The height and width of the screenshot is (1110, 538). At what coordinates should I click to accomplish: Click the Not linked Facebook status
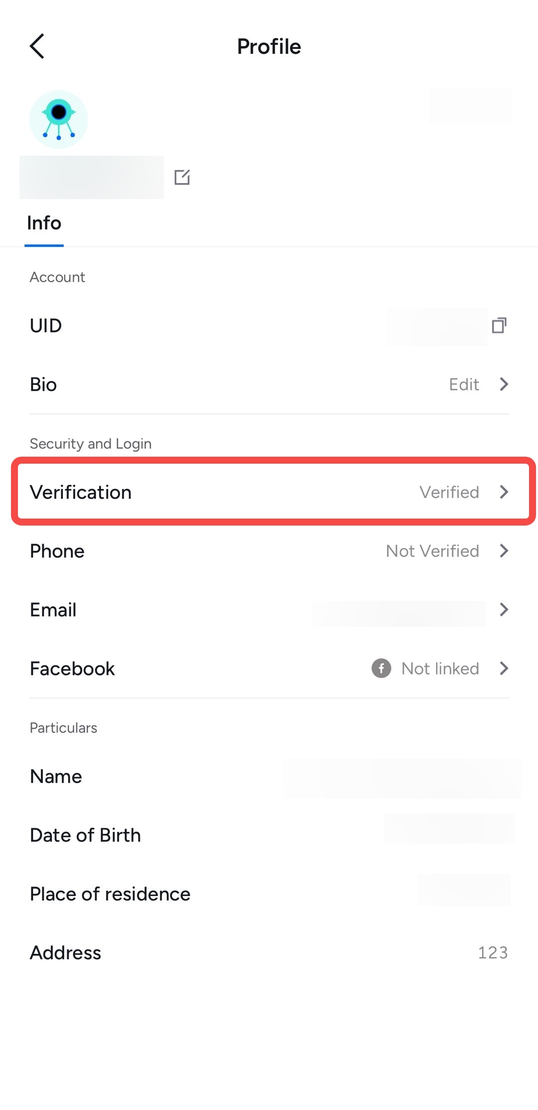(x=440, y=668)
